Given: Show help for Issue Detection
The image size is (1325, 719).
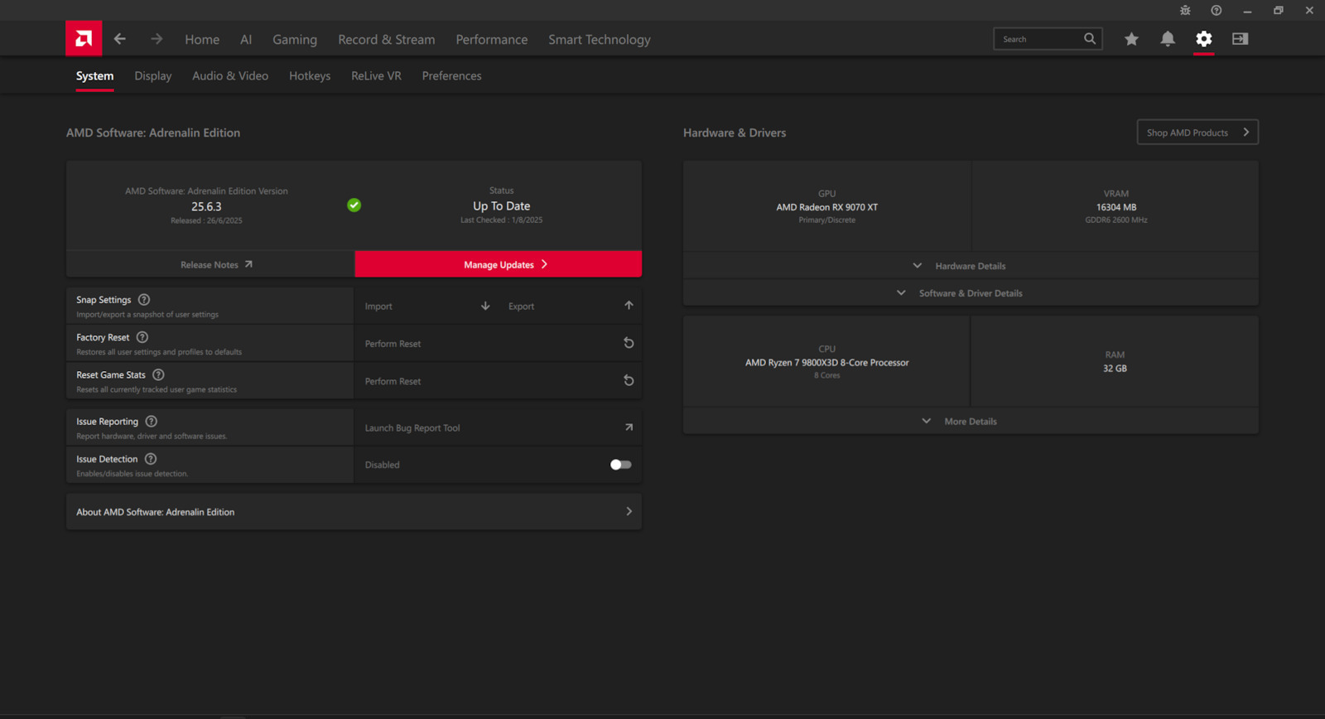Looking at the screenshot, I should [x=151, y=459].
